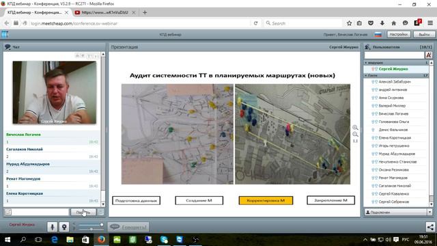437x246 pixels.
Task: Click the Firefox Pocket icon
Action: pyautogui.click(x=371, y=23)
